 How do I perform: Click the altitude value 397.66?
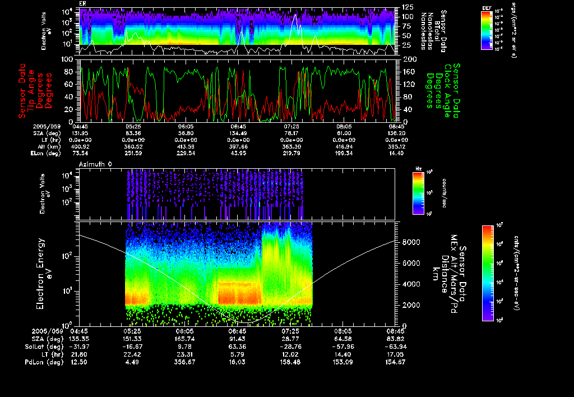[x=238, y=146]
